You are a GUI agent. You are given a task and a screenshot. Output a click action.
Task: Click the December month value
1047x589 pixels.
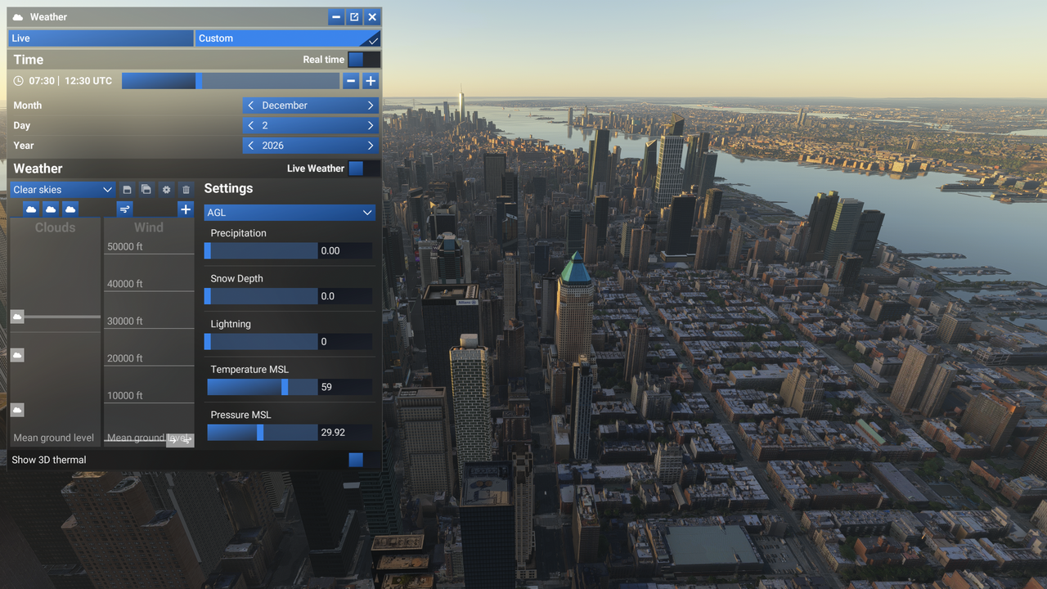click(285, 106)
